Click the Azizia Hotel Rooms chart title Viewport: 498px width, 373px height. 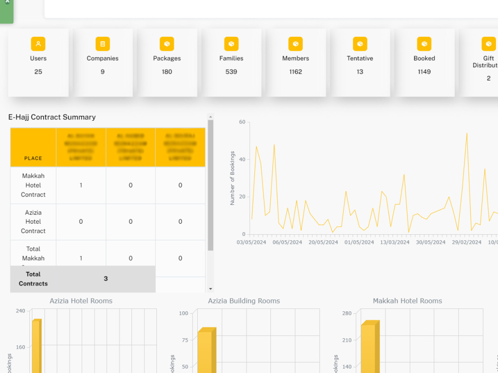[81, 301]
